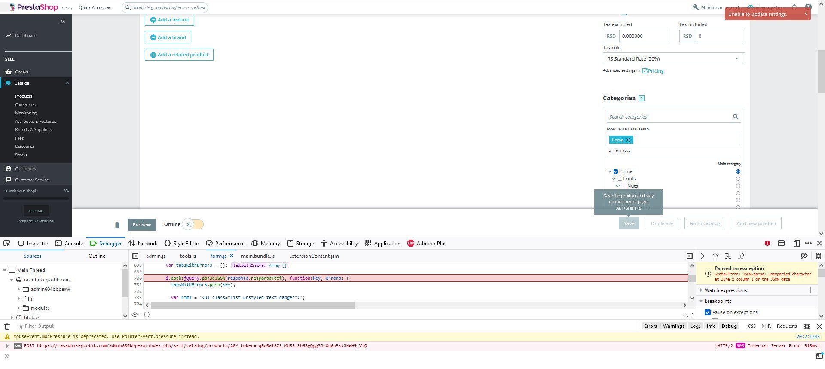The image size is (825, 369).
Task: Collapse the sources pane toggle icon
Action: (x=135, y=256)
